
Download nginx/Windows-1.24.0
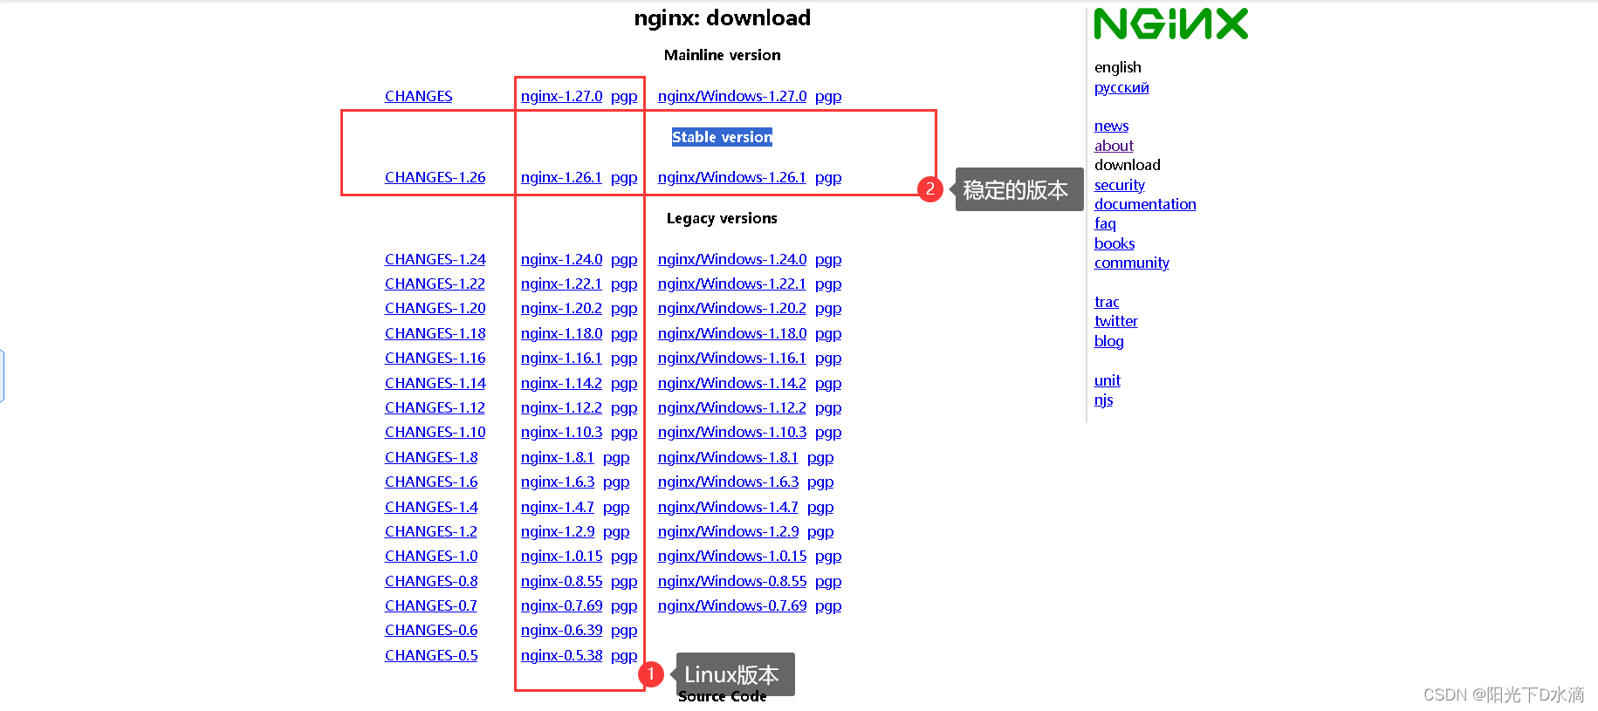point(732,259)
